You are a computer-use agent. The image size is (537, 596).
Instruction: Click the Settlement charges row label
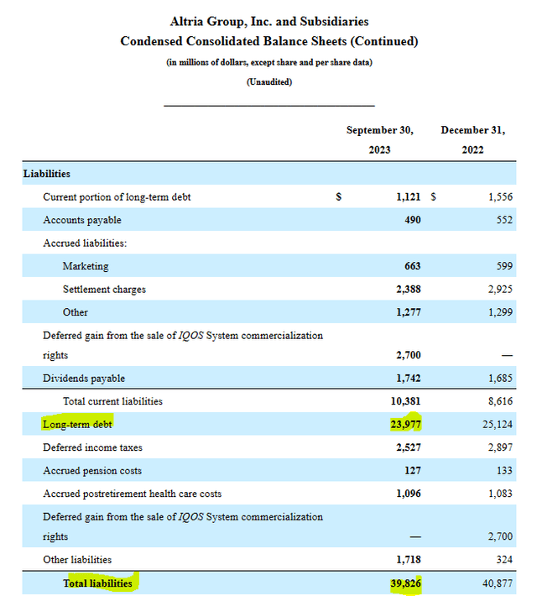(x=104, y=290)
